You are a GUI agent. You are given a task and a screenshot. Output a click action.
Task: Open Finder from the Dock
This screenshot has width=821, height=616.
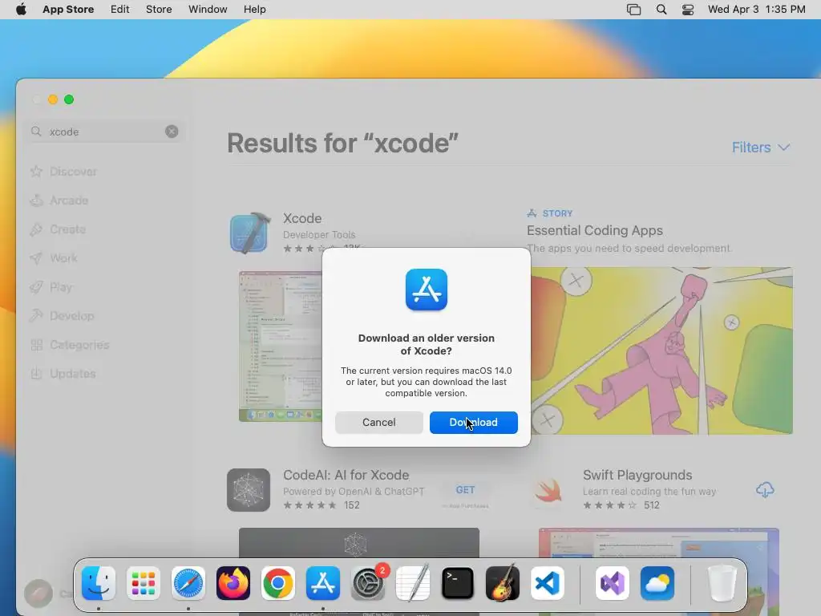[99, 583]
